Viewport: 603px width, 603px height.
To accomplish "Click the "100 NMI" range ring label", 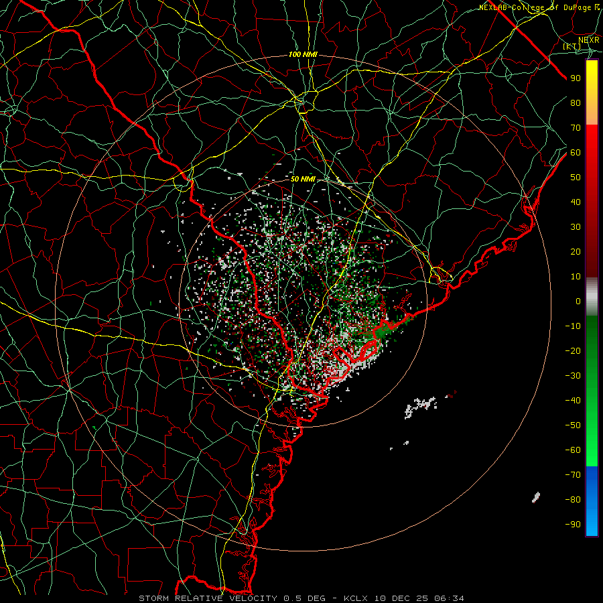I will (x=303, y=55).
